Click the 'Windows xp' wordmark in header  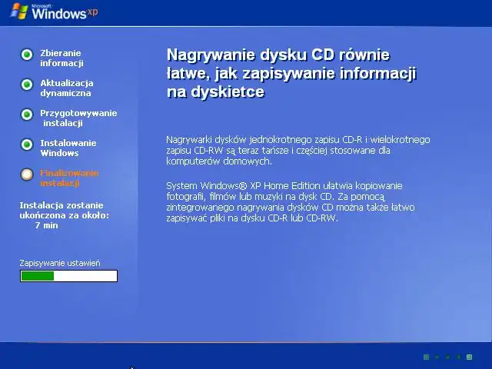click(x=65, y=12)
